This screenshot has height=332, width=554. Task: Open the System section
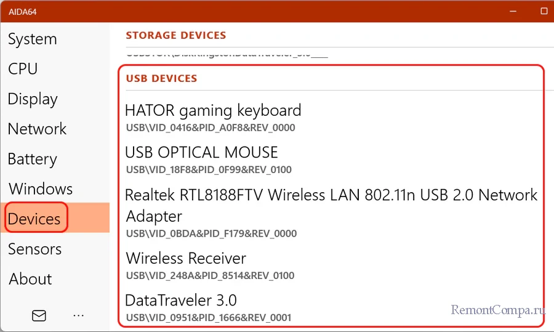pos(33,39)
